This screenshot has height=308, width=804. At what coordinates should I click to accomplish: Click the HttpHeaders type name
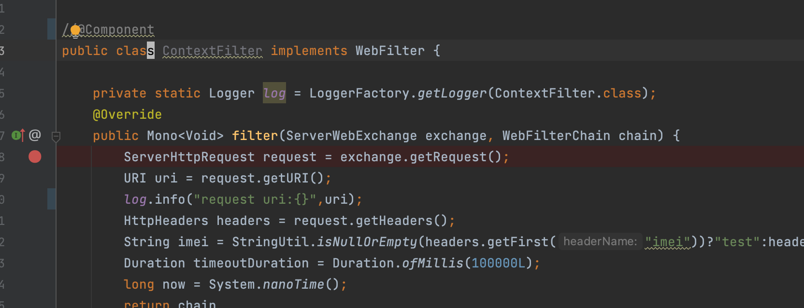point(166,221)
